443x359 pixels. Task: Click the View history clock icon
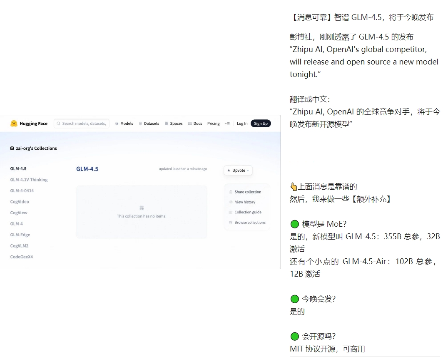pyautogui.click(x=231, y=202)
